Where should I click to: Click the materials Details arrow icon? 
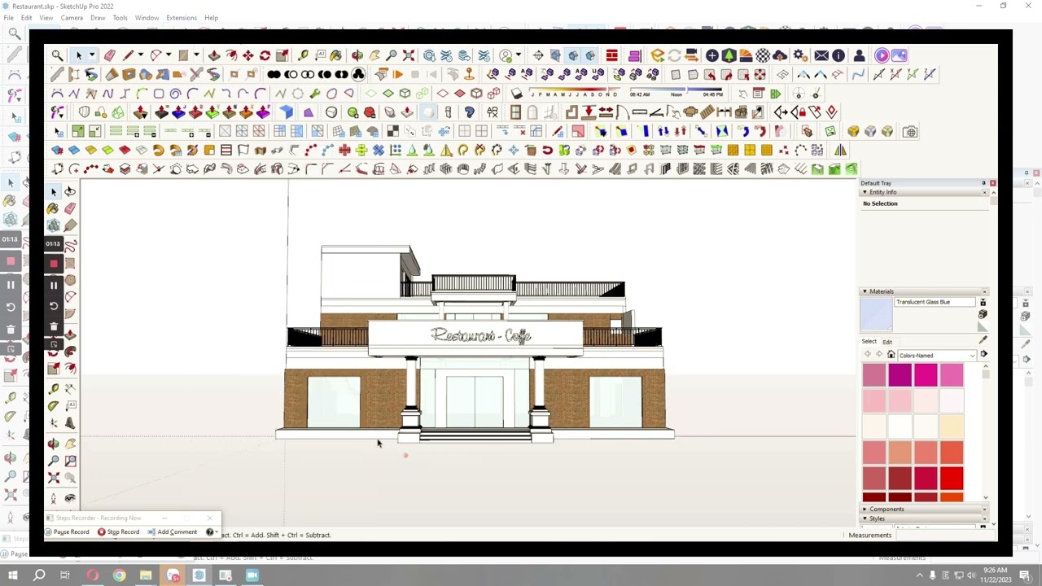(x=983, y=355)
